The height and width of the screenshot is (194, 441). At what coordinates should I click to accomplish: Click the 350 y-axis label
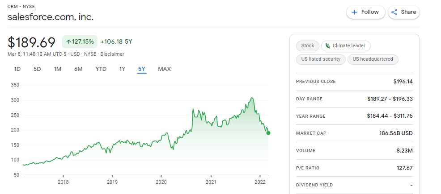pyautogui.click(x=15, y=85)
